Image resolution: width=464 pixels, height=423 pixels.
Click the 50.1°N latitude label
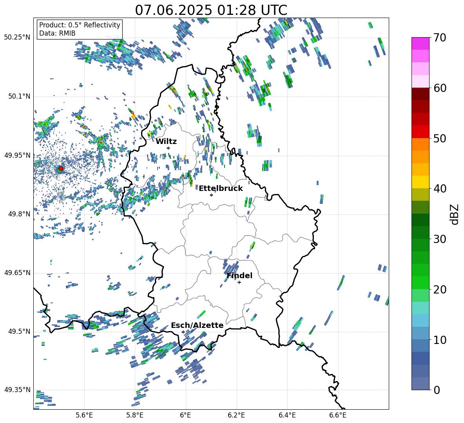(19, 96)
